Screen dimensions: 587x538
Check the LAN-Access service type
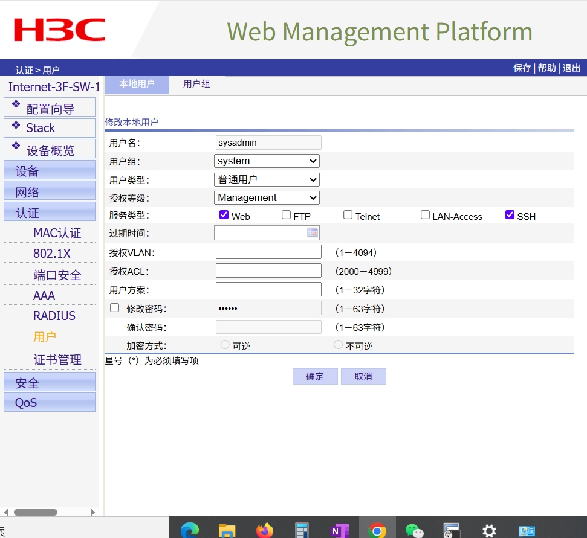(x=425, y=214)
